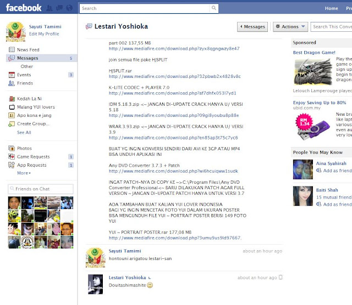
Task: Open part 002 mediafire download link
Action: click(x=174, y=48)
